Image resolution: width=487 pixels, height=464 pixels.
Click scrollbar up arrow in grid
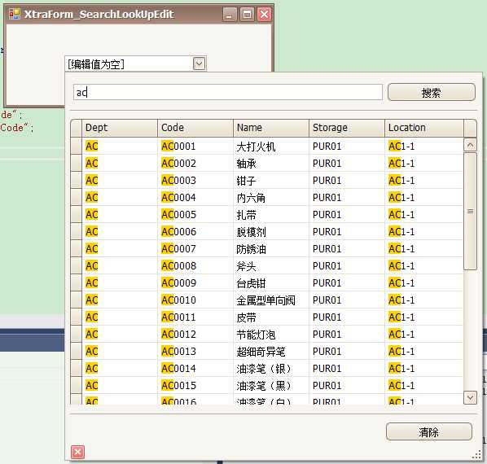pyautogui.click(x=470, y=145)
